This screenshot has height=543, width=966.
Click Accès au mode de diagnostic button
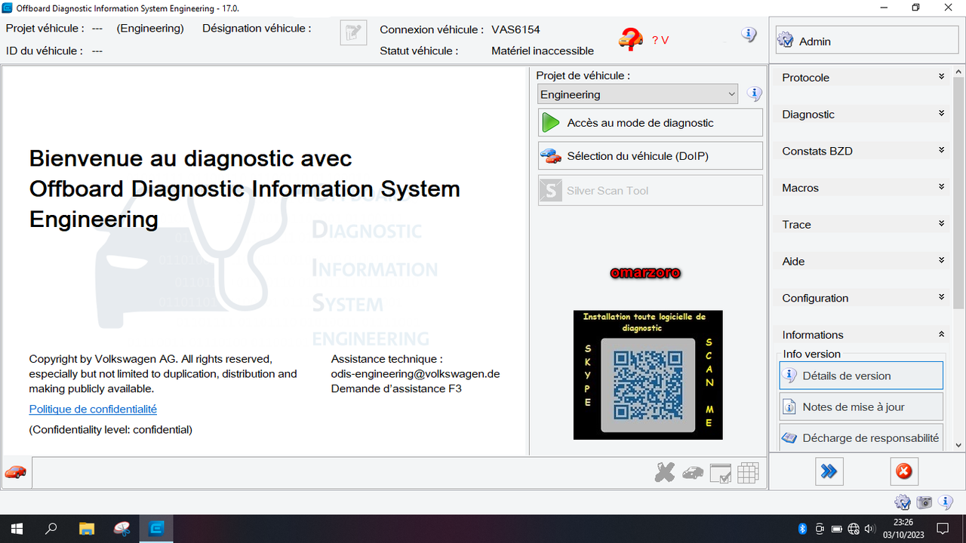pos(650,123)
